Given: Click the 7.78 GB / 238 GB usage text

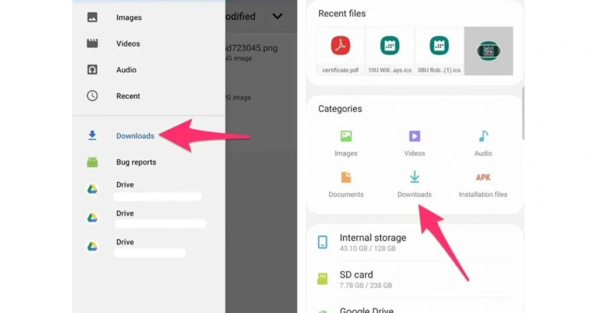Looking at the screenshot, I should (x=366, y=285).
